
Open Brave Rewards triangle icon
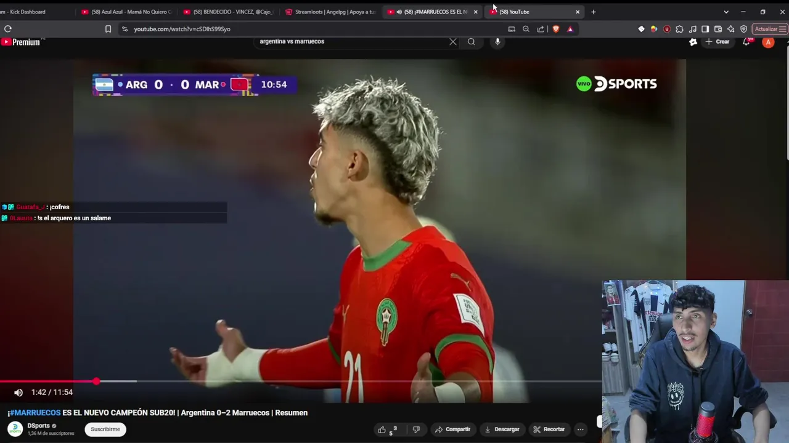(x=570, y=29)
